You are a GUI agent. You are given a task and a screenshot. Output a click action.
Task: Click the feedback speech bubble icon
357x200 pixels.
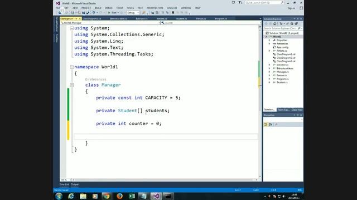click(x=233, y=3)
